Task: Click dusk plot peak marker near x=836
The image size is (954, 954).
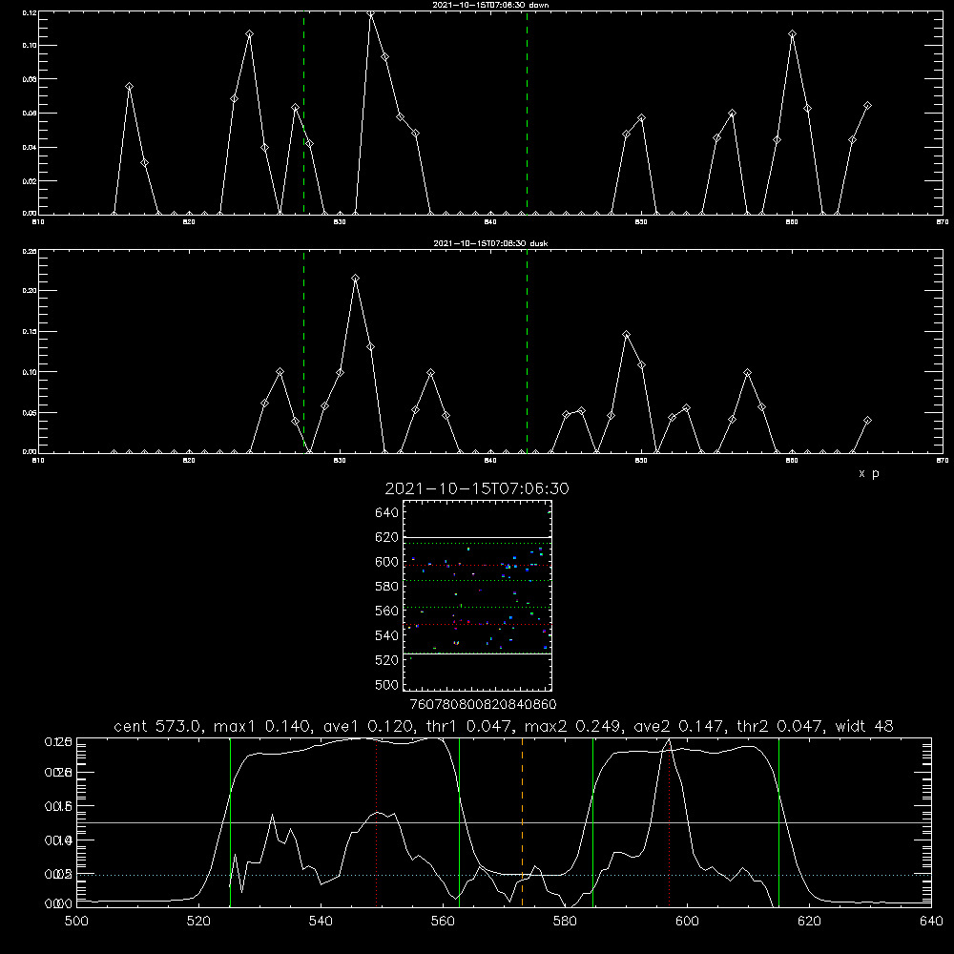Action: (431, 372)
